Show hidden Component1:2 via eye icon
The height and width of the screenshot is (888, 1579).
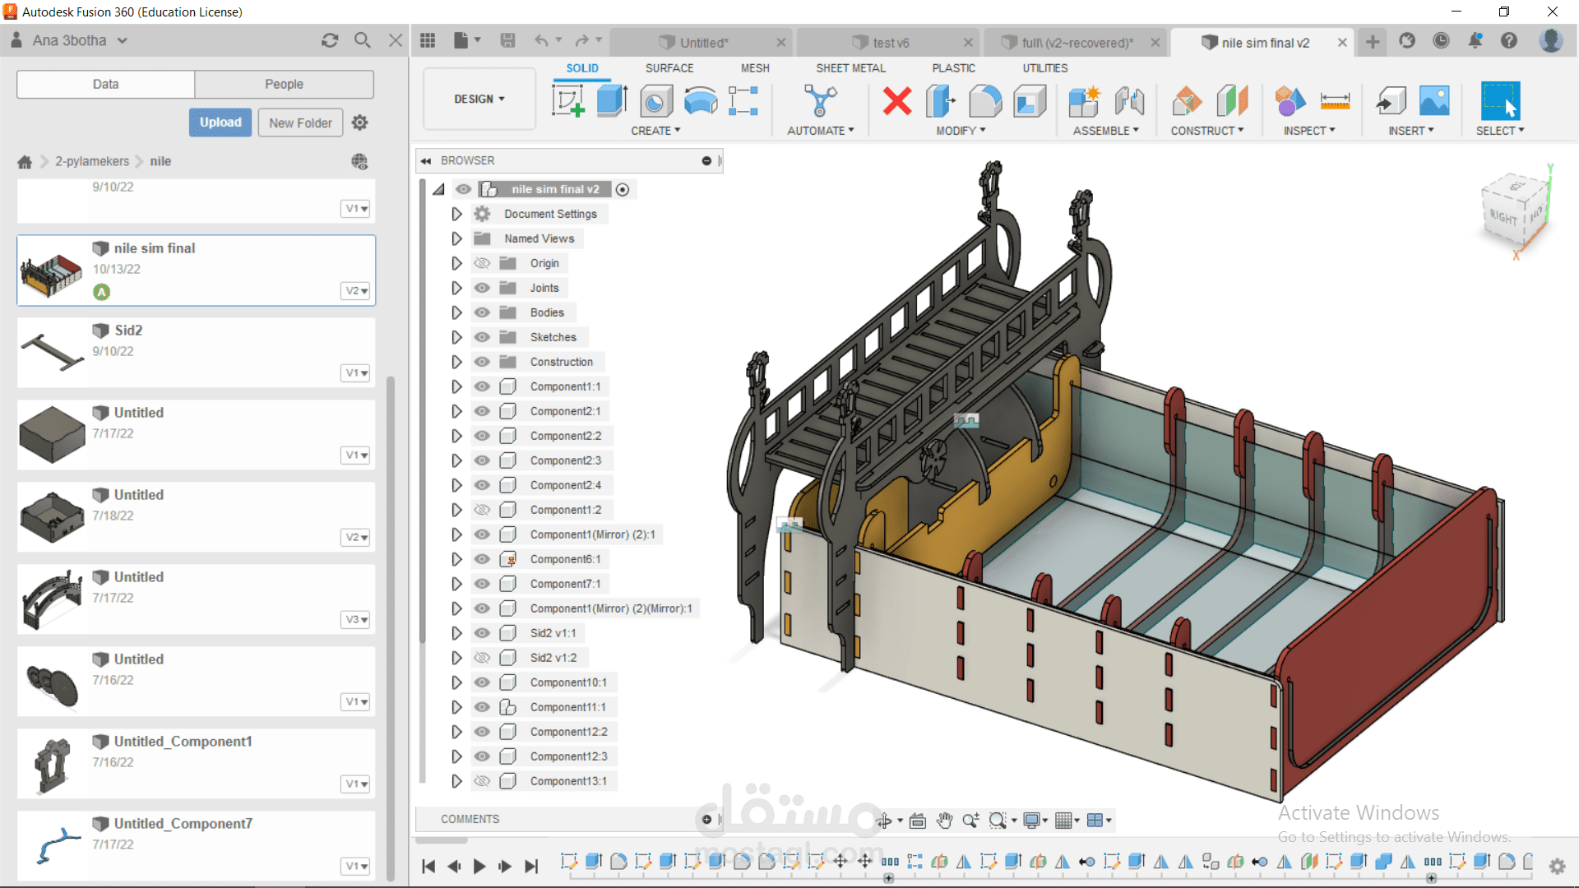pyautogui.click(x=482, y=510)
